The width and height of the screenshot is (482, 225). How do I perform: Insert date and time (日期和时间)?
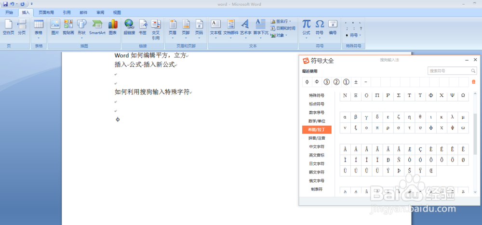pyautogui.click(x=283, y=28)
